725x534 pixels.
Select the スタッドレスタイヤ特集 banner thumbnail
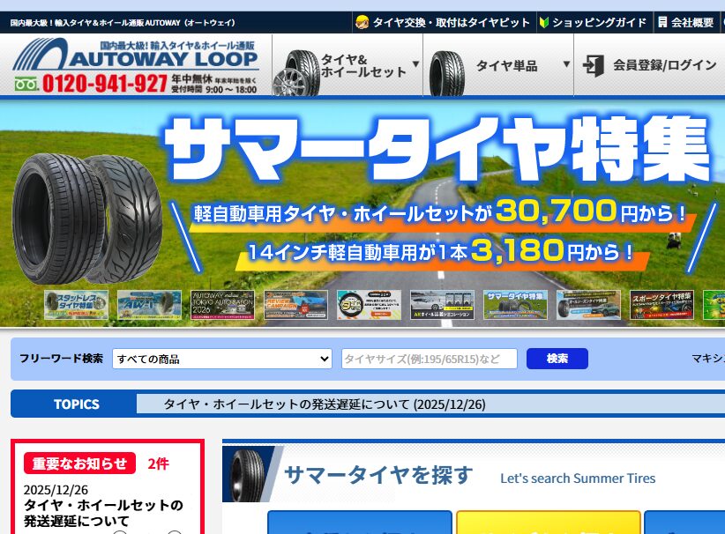click(x=76, y=305)
